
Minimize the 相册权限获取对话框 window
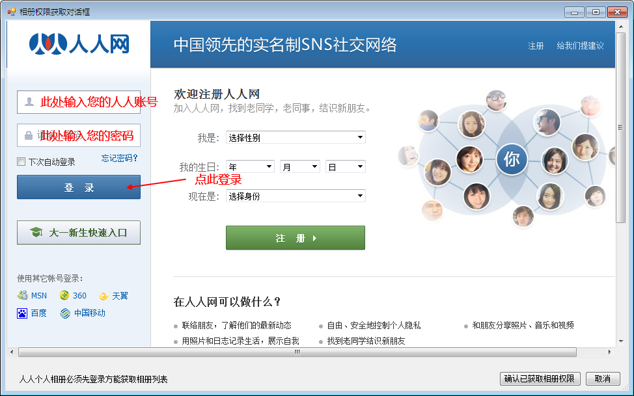(574, 12)
